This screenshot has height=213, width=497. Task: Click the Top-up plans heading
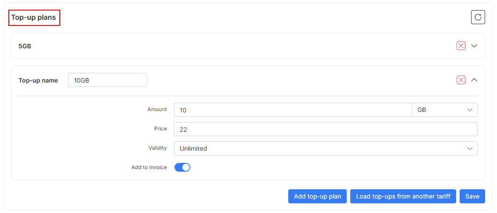click(x=33, y=18)
